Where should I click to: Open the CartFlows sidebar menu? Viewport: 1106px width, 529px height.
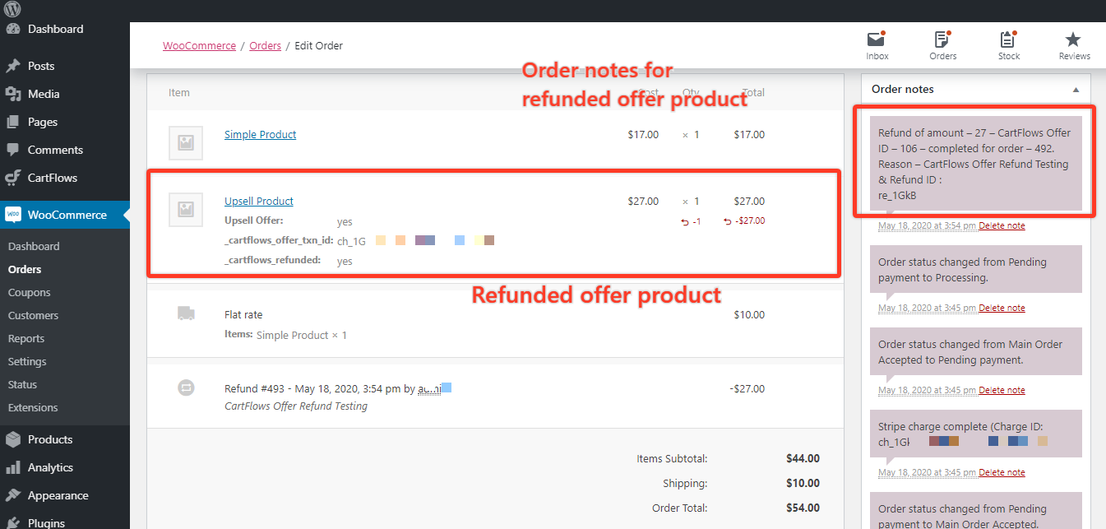(52, 178)
